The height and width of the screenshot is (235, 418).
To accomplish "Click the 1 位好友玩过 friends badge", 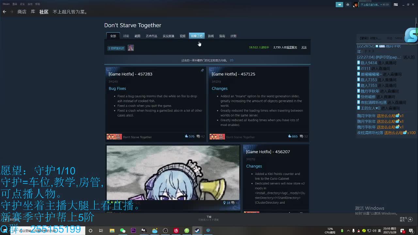I will click(116, 48).
